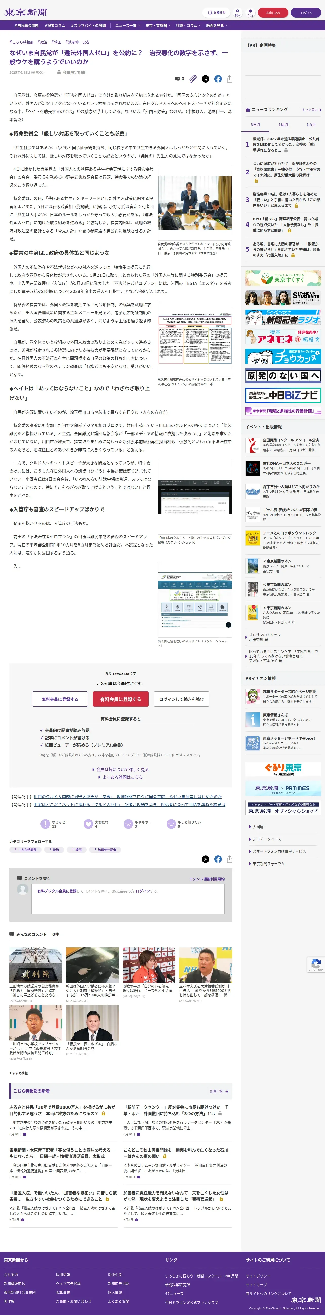Expand 紙面を見る dropdown in navigation bar
The height and width of the screenshot is (1315, 325).
[x=216, y=26]
